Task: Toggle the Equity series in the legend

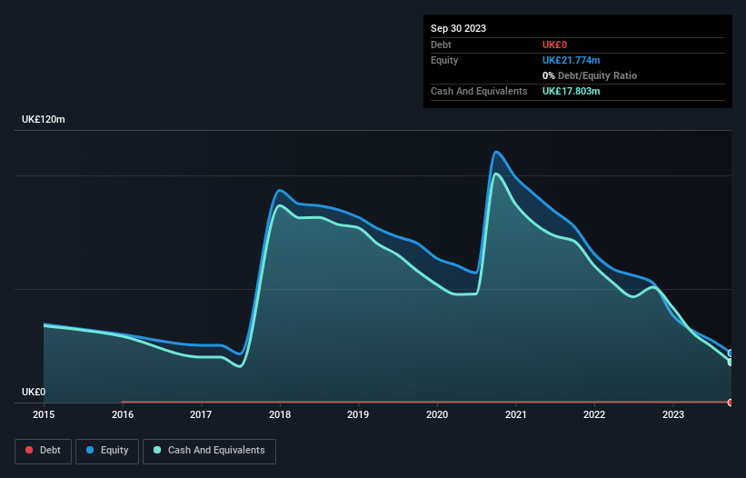Action: [107, 451]
